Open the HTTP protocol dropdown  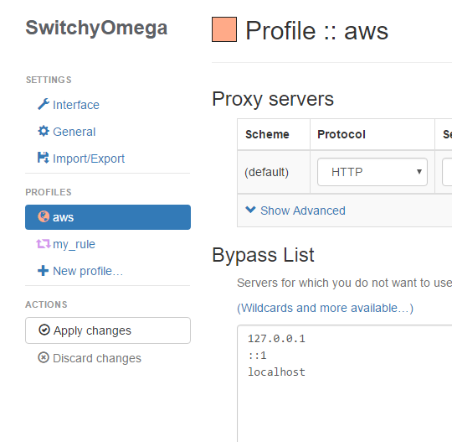(372, 172)
